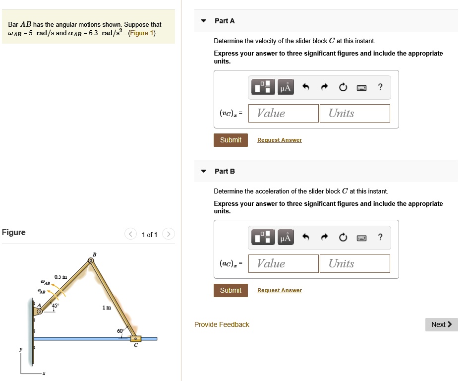The image size is (468, 381).
Task: Submit the Part A answer
Action: tap(231, 140)
